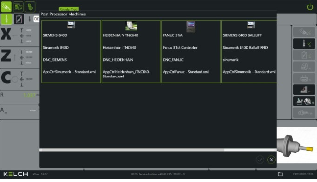Viewport: 317px width, 182px height.
Task: Select the SIEMENS 840D machine name
Action: point(55,35)
